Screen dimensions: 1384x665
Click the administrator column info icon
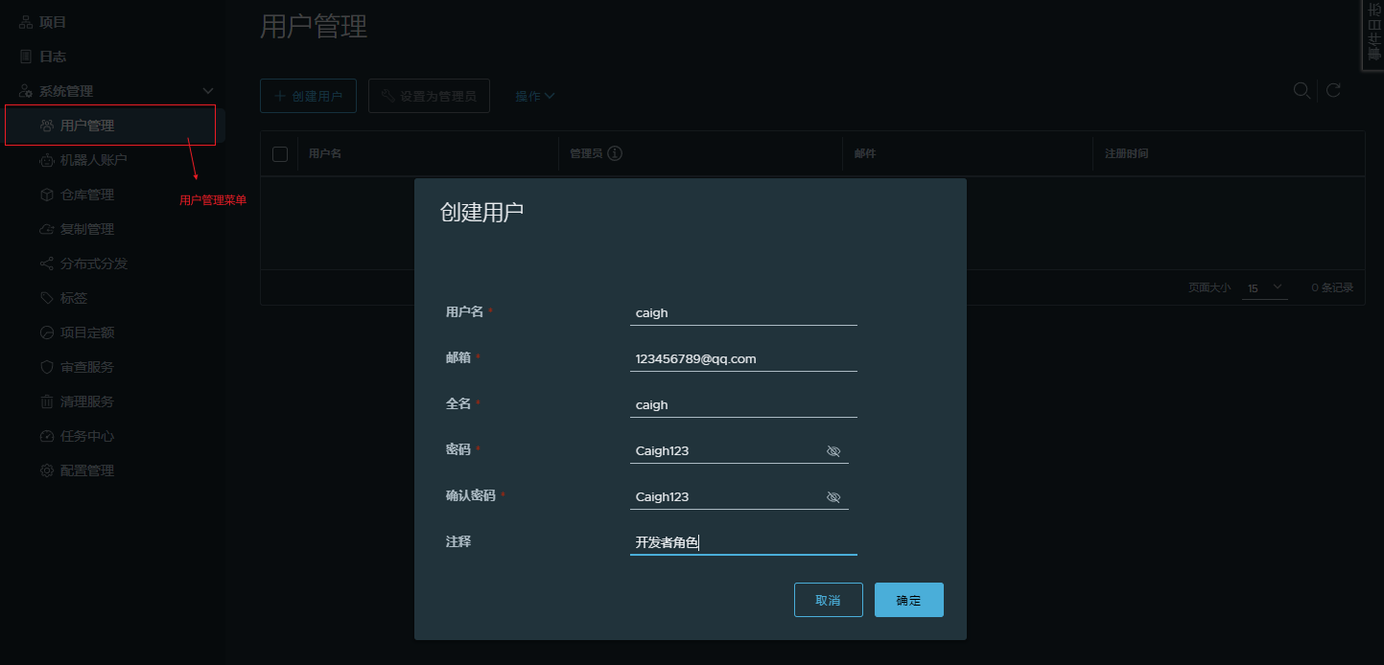point(616,153)
